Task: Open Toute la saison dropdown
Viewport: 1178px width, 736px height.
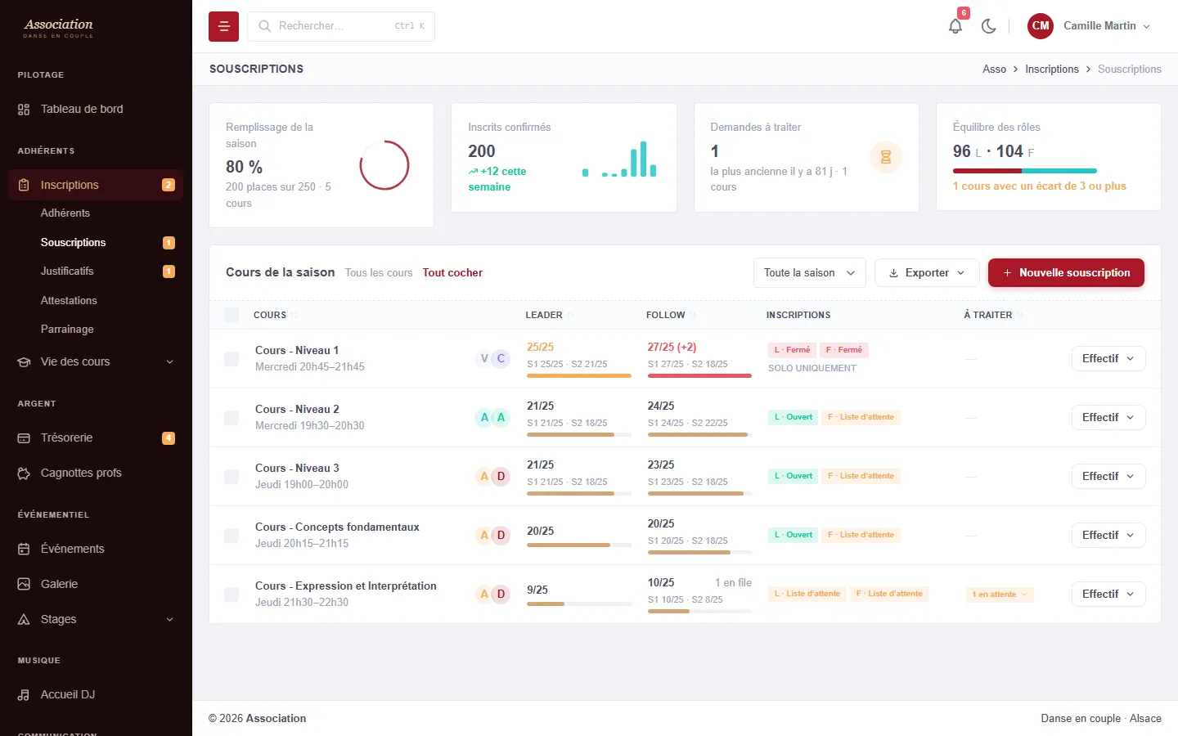Action: point(809,273)
